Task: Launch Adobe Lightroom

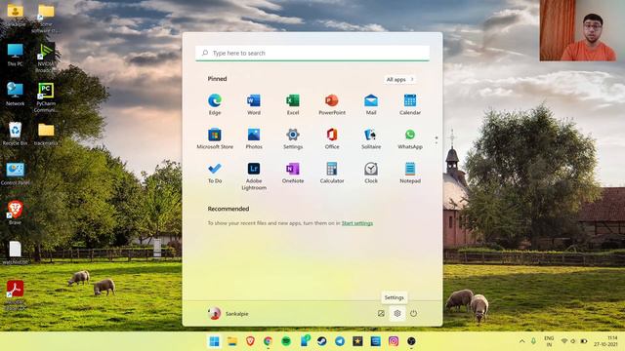Action: point(254,175)
